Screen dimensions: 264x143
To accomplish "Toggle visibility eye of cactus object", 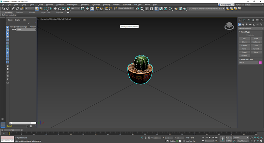I will [13, 29].
